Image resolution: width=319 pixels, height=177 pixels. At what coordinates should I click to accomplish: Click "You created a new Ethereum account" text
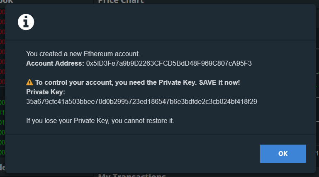click(83, 54)
